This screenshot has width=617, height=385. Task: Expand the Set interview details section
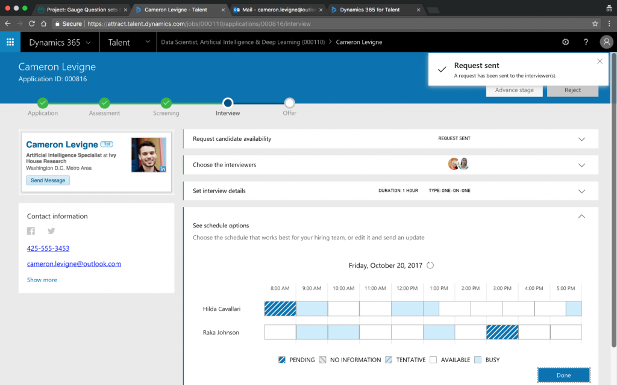(581, 191)
